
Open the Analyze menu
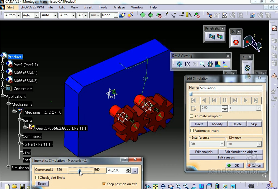(119, 7)
